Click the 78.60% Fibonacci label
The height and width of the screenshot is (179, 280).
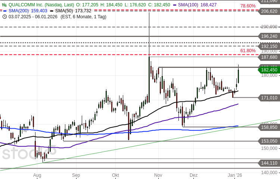[x=248, y=6]
